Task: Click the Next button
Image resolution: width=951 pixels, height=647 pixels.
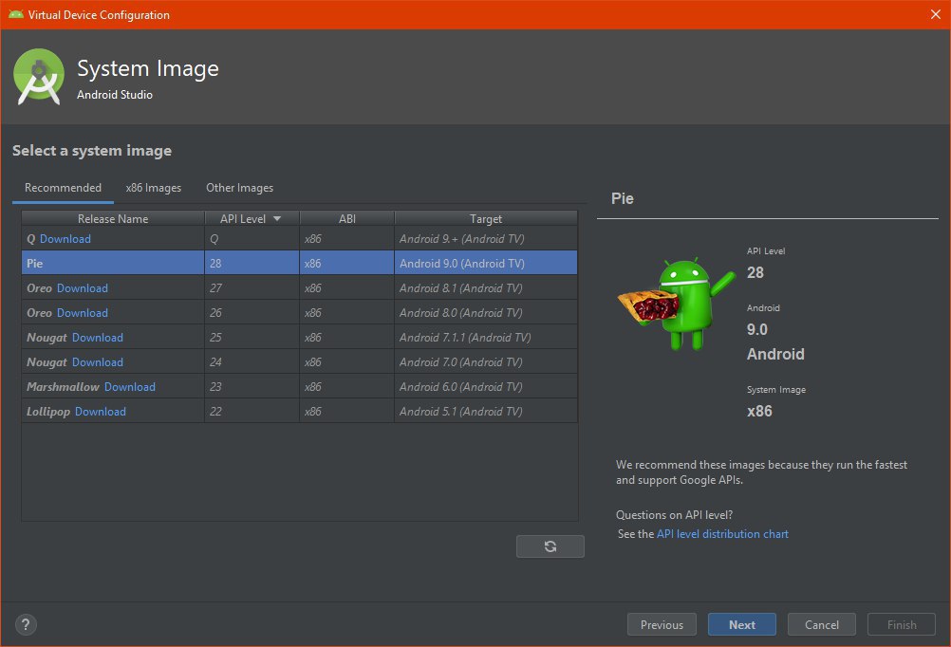Action: (x=742, y=624)
